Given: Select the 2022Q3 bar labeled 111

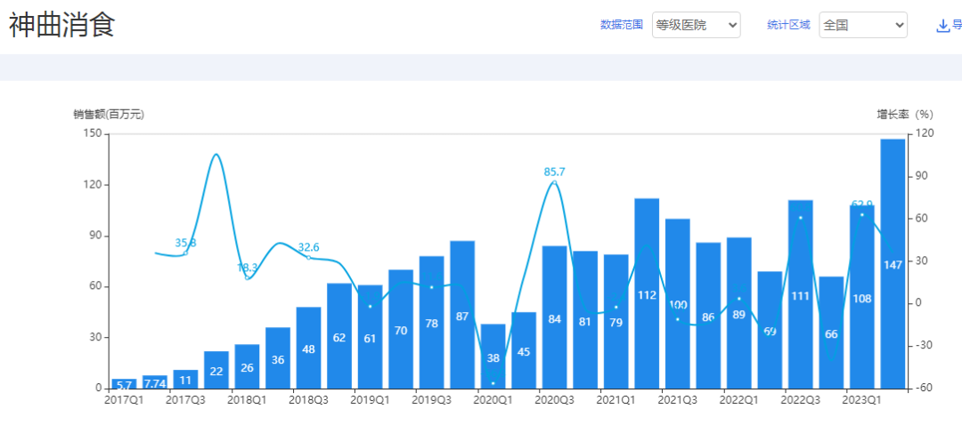Looking at the screenshot, I should click(800, 294).
